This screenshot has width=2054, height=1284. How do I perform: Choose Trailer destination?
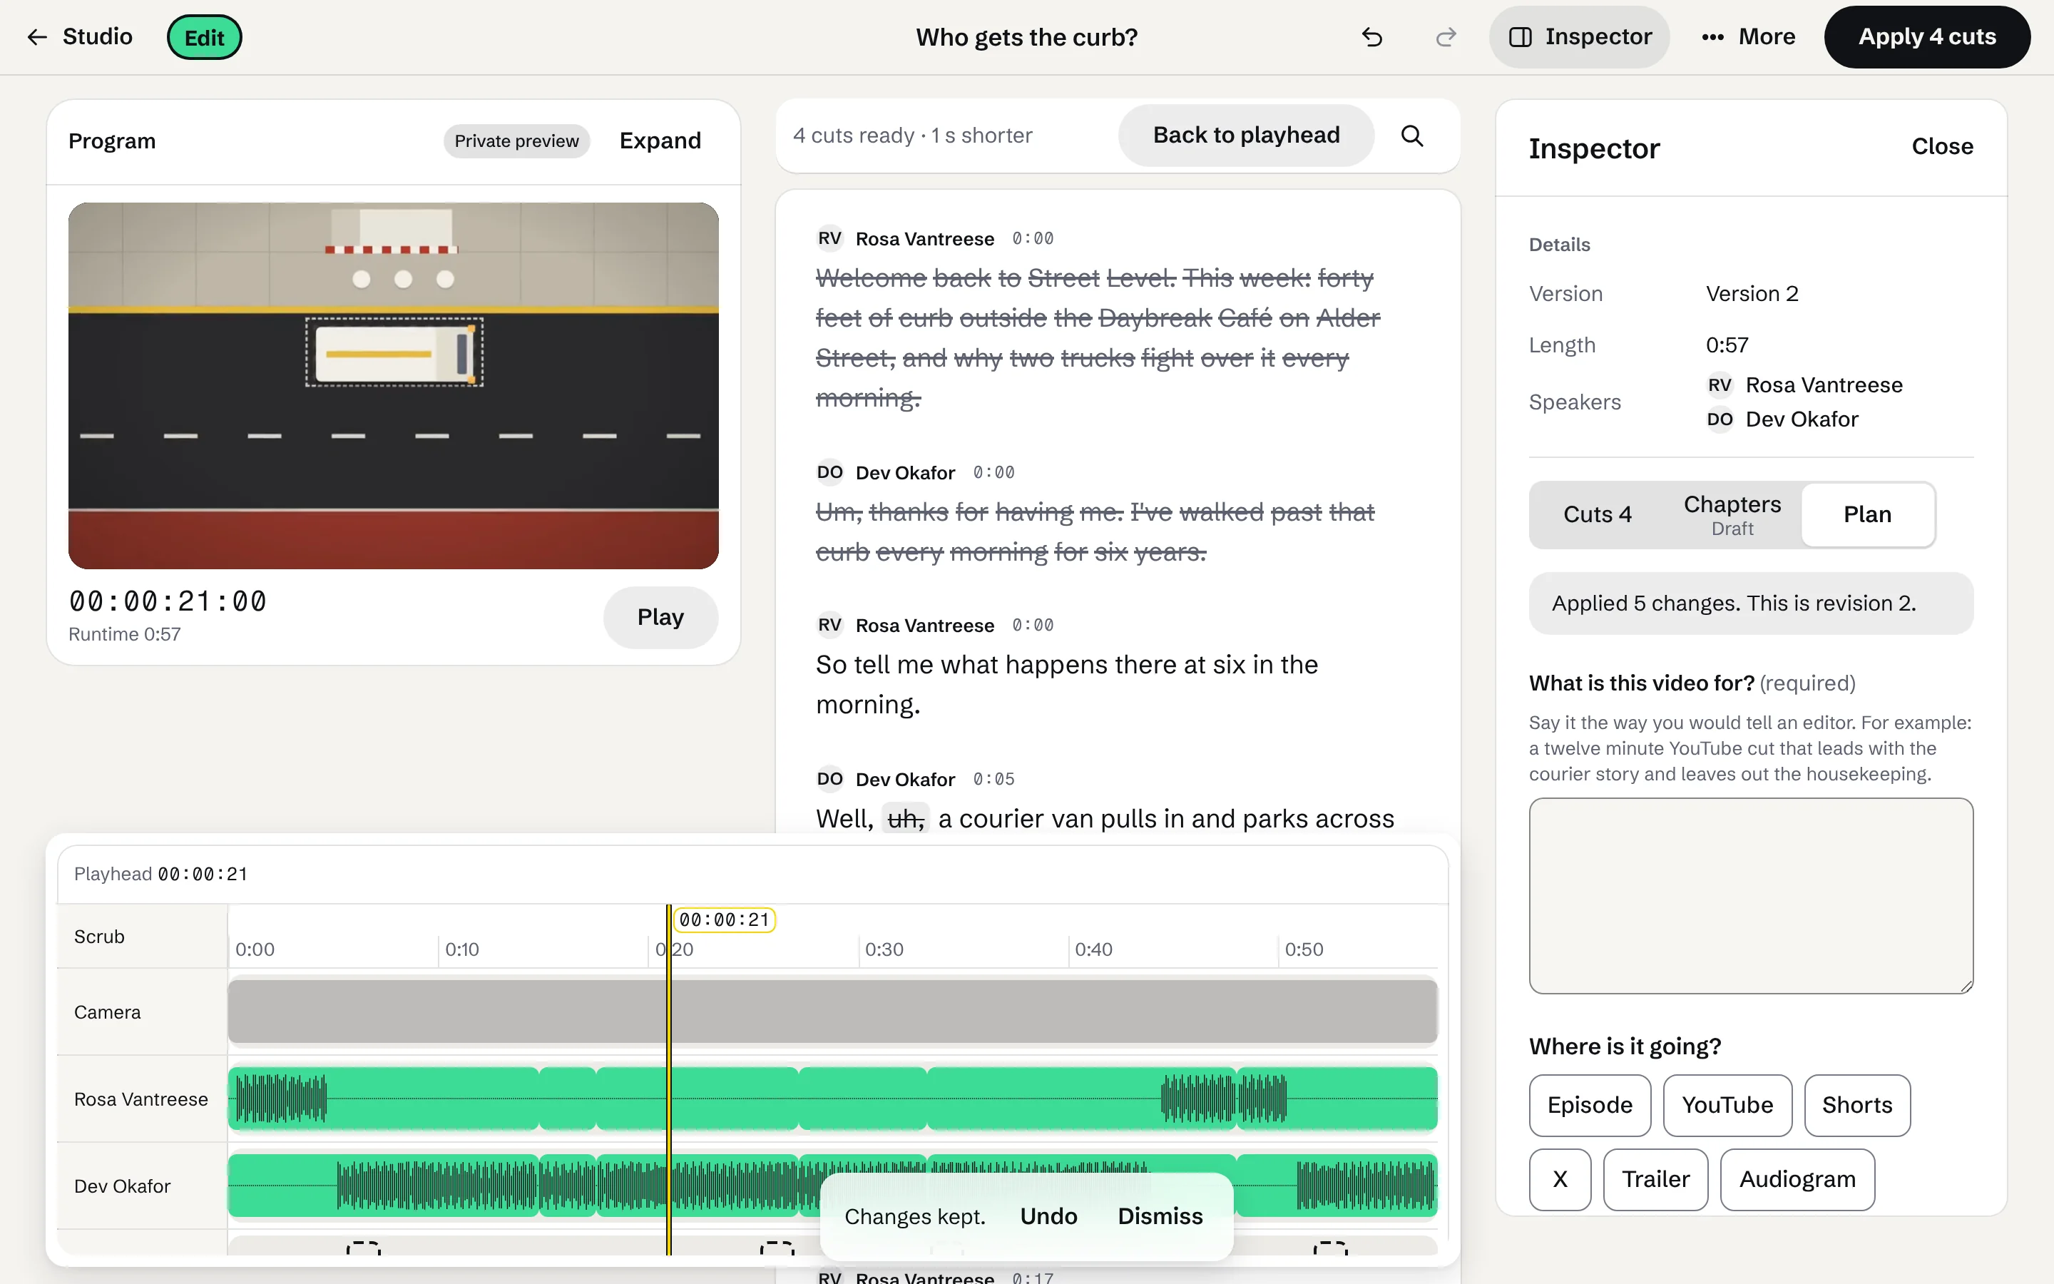(1655, 1178)
